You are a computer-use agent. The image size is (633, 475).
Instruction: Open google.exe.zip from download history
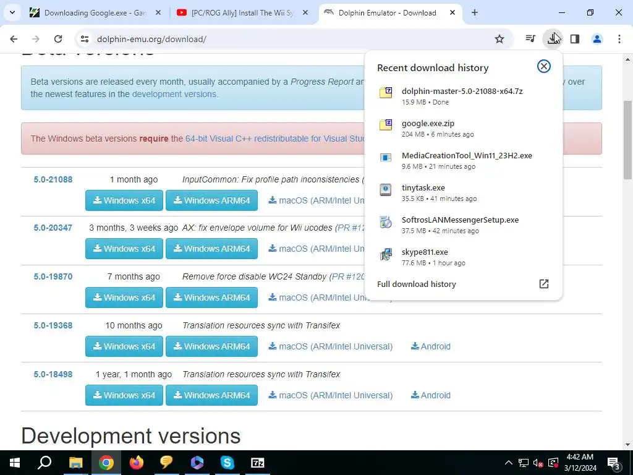point(464,129)
